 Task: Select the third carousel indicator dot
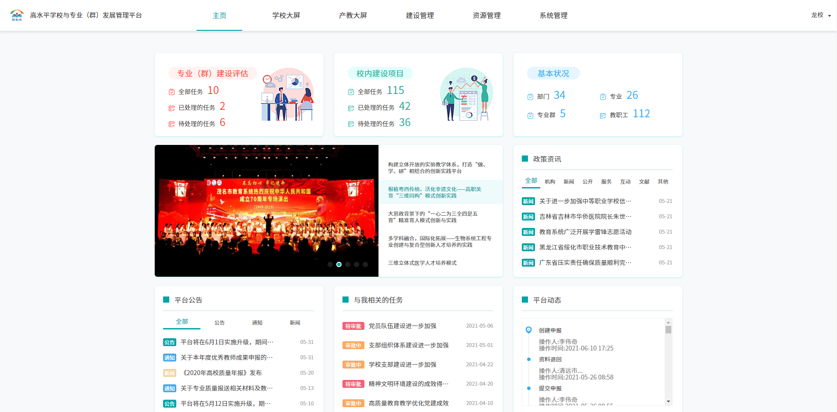click(348, 264)
